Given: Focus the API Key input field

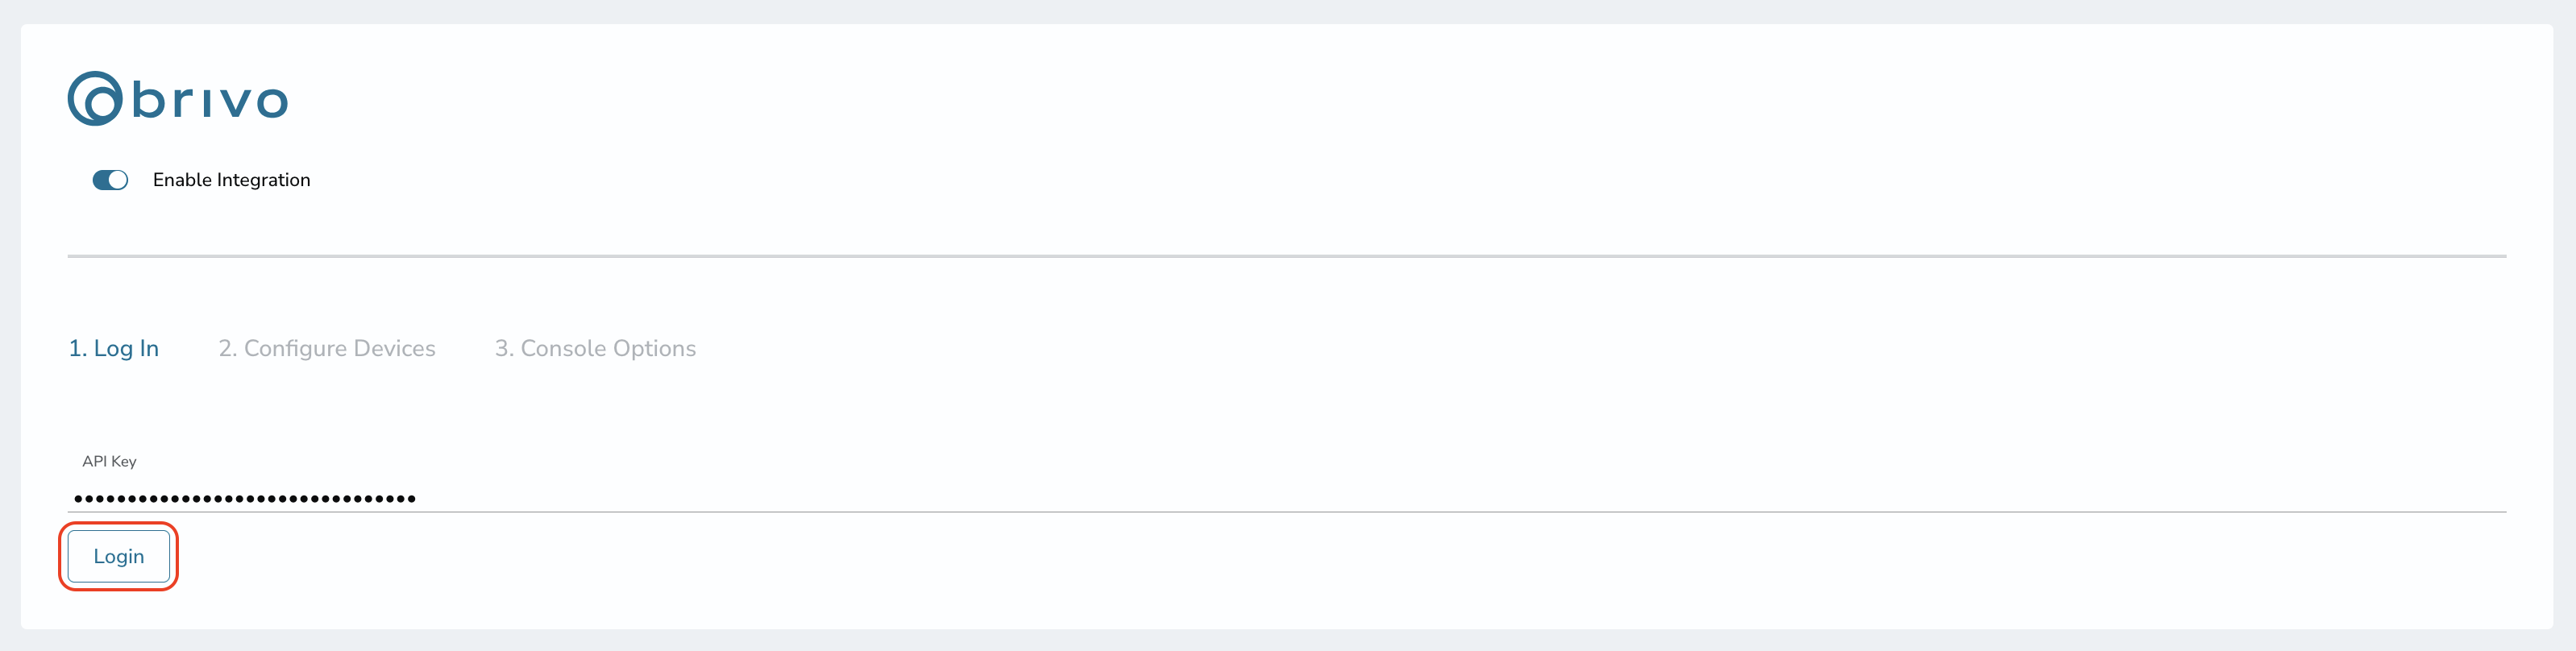Looking at the screenshot, I should (1286, 497).
